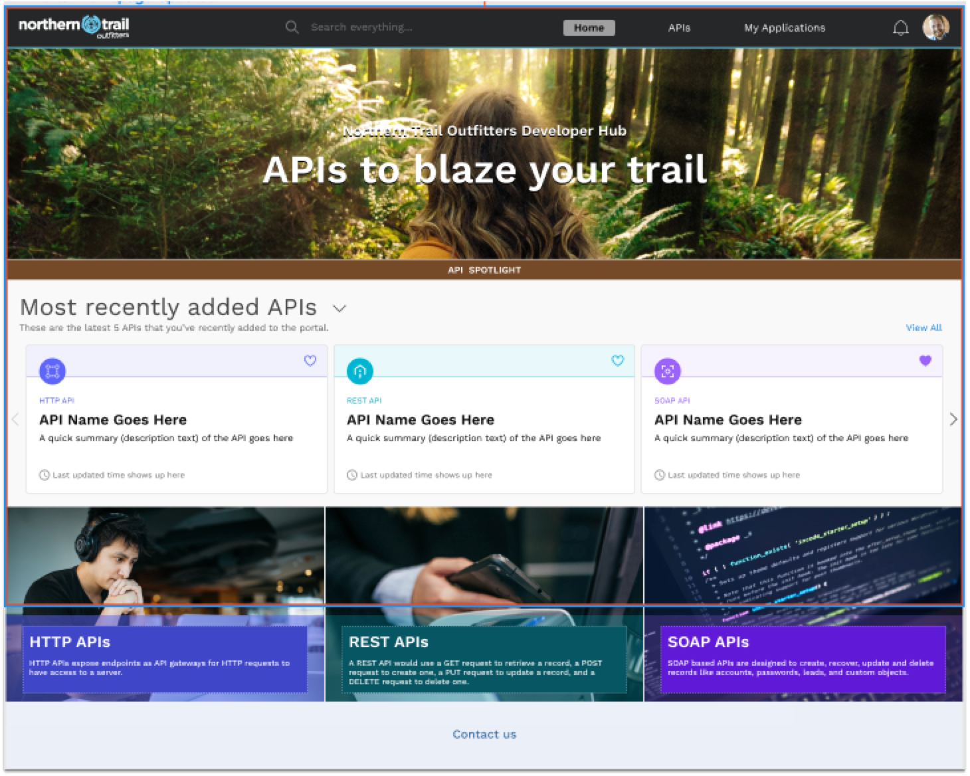The height and width of the screenshot is (776, 970).
Task: Click the clock icon on the HTTP API card
Action: [44, 474]
